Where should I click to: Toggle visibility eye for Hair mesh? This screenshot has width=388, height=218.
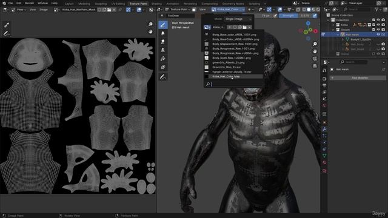click(378, 35)
